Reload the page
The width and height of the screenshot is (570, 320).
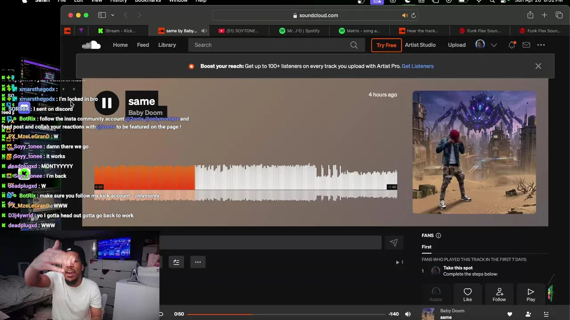pyautogui.click(x=413, y=15)
